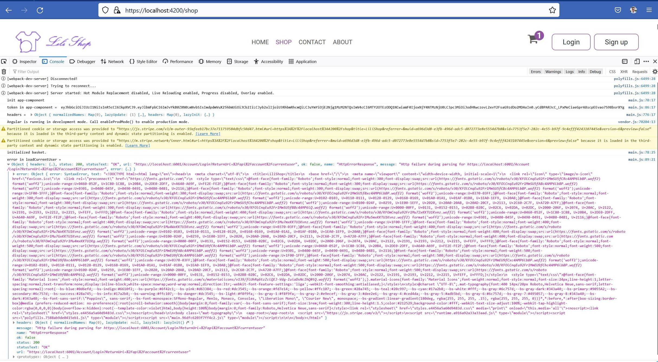
Task: Open the Performance tab
Action: (x=178, y=61)
